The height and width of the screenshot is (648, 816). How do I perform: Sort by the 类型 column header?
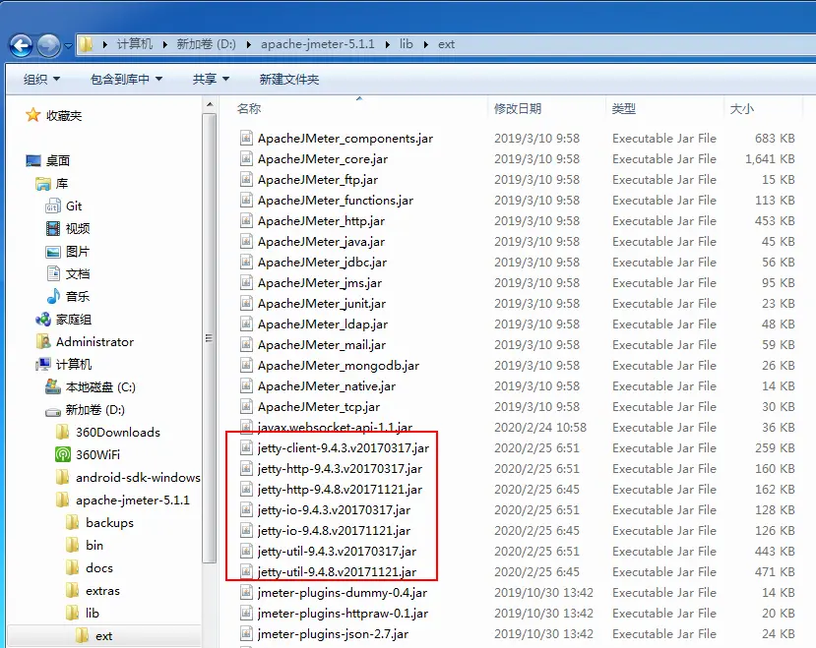[623, 109]
